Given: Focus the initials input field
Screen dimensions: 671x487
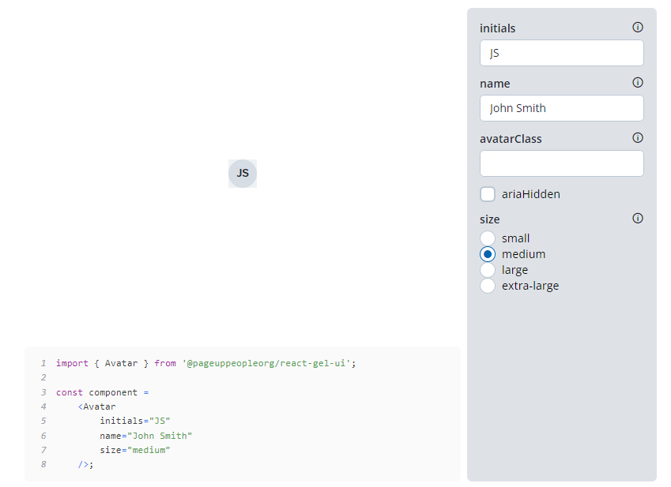Looking at the screenshot, I should point(561,53).
